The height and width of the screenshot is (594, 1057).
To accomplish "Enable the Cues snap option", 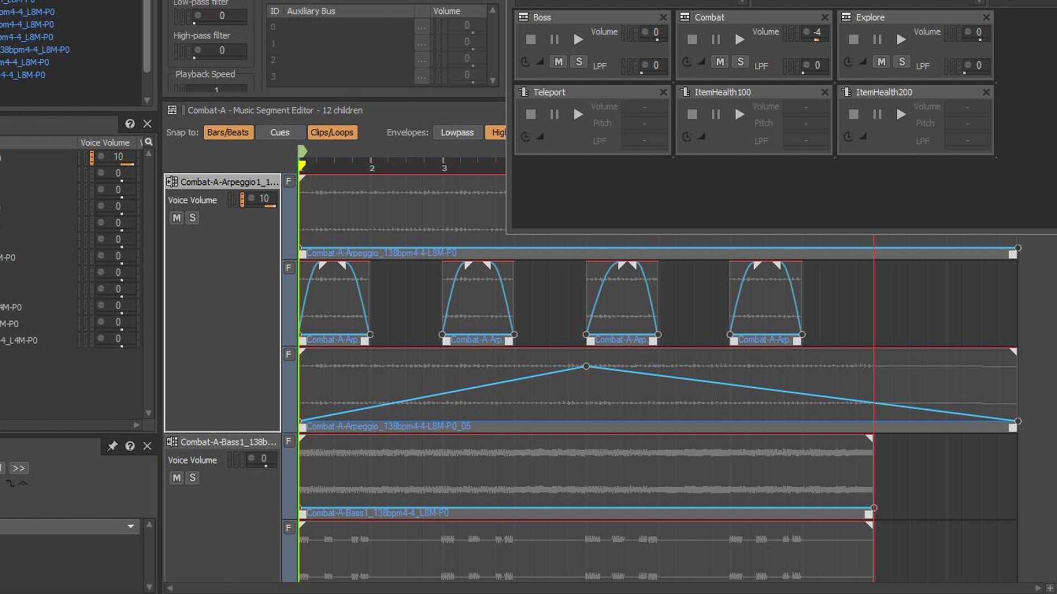I will [x=280, y=132].
